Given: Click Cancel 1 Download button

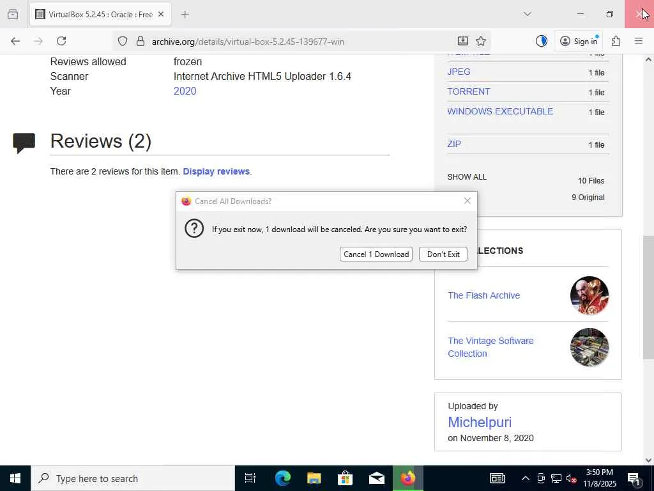Looking at the screenshot, I should [x=376, y=254].
